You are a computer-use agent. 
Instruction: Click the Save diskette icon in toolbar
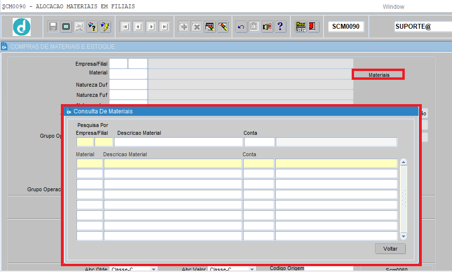tap(53, 27)
